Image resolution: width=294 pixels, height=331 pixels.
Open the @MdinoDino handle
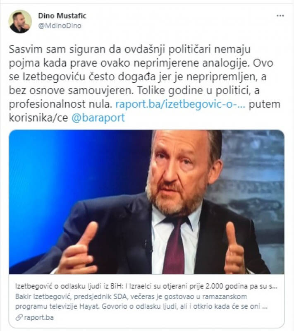60,26
